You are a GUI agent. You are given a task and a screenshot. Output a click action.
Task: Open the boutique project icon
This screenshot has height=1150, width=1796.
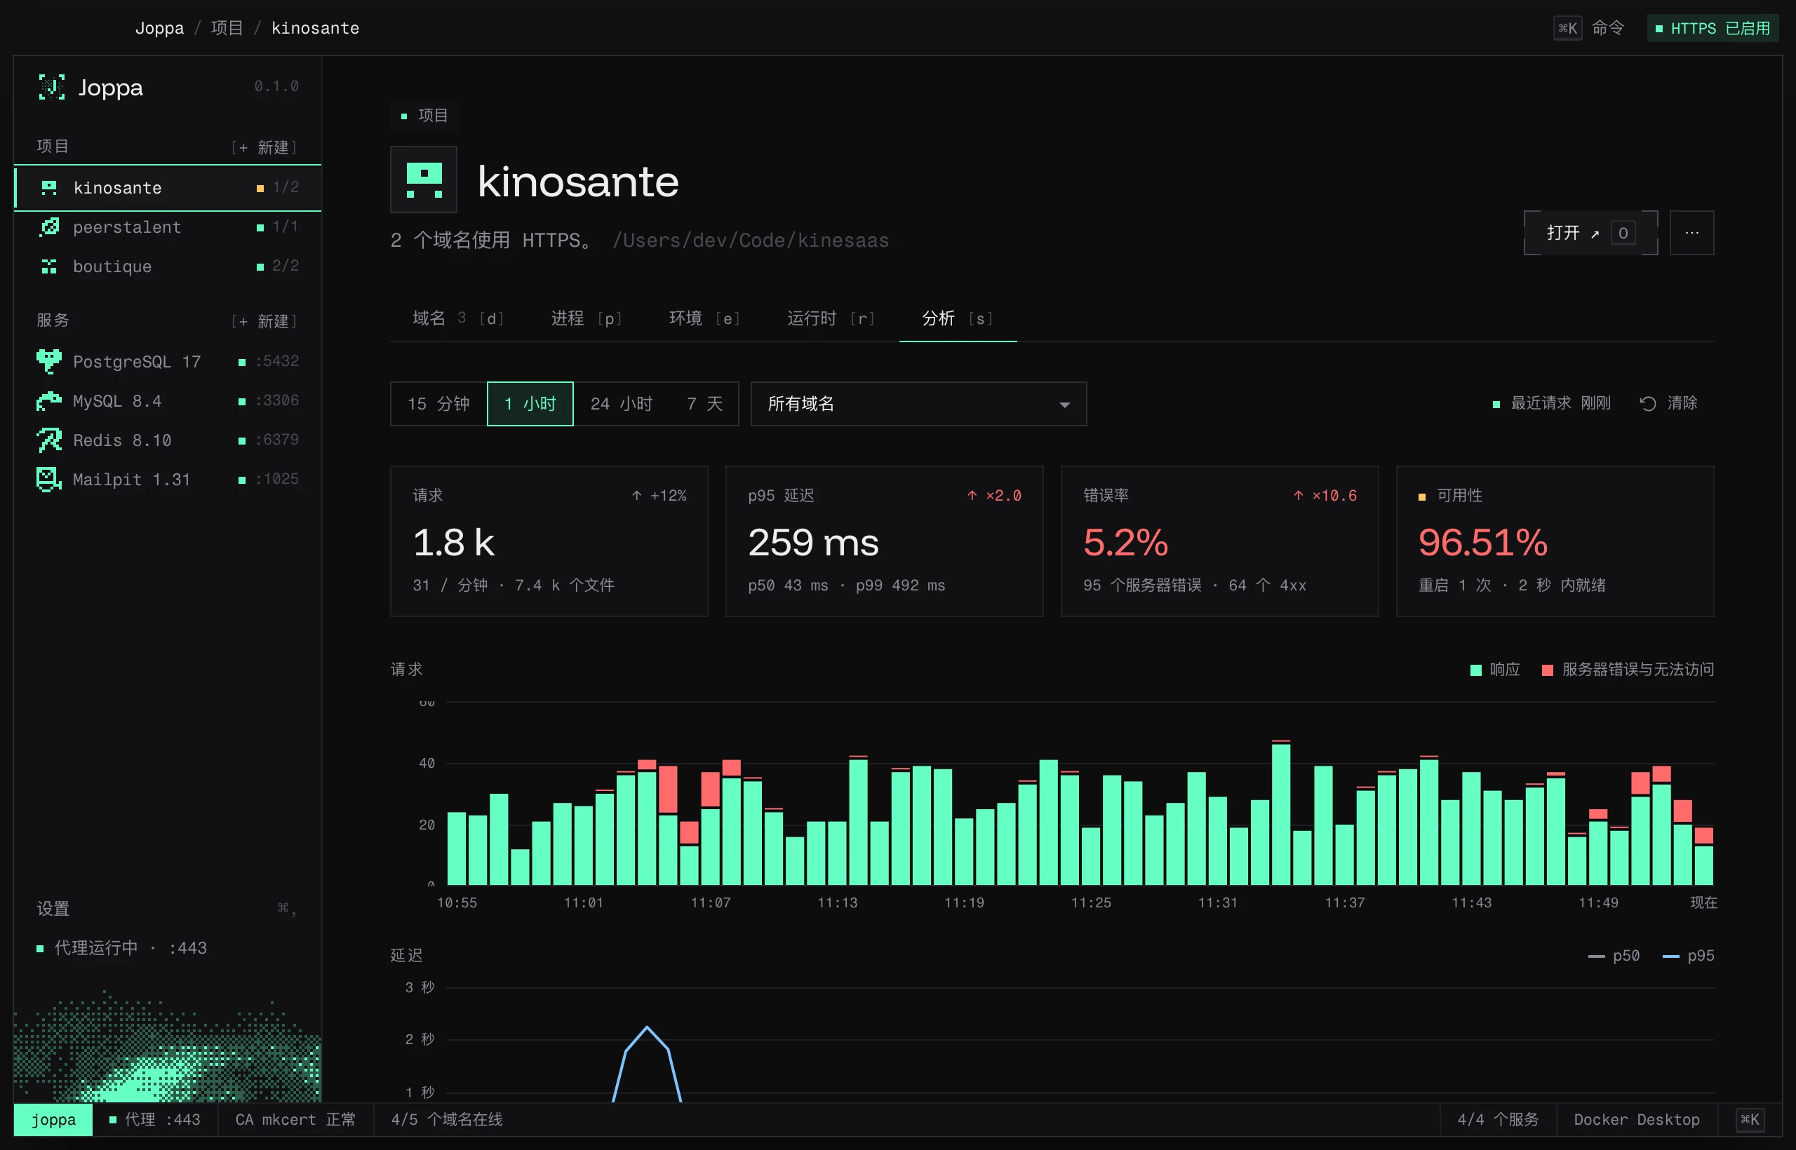coord(49,266)
